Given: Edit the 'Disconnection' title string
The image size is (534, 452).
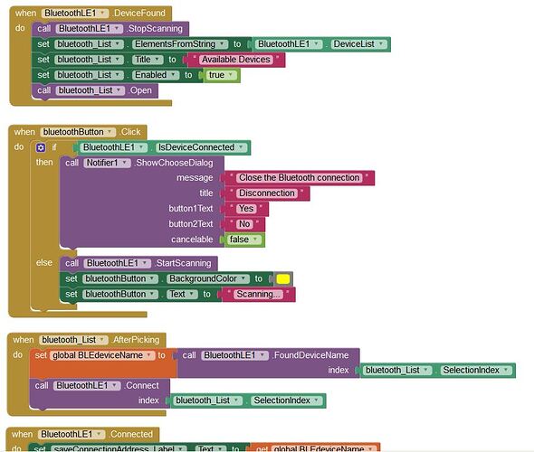Looking at the screenshot, I should point(267,193).
